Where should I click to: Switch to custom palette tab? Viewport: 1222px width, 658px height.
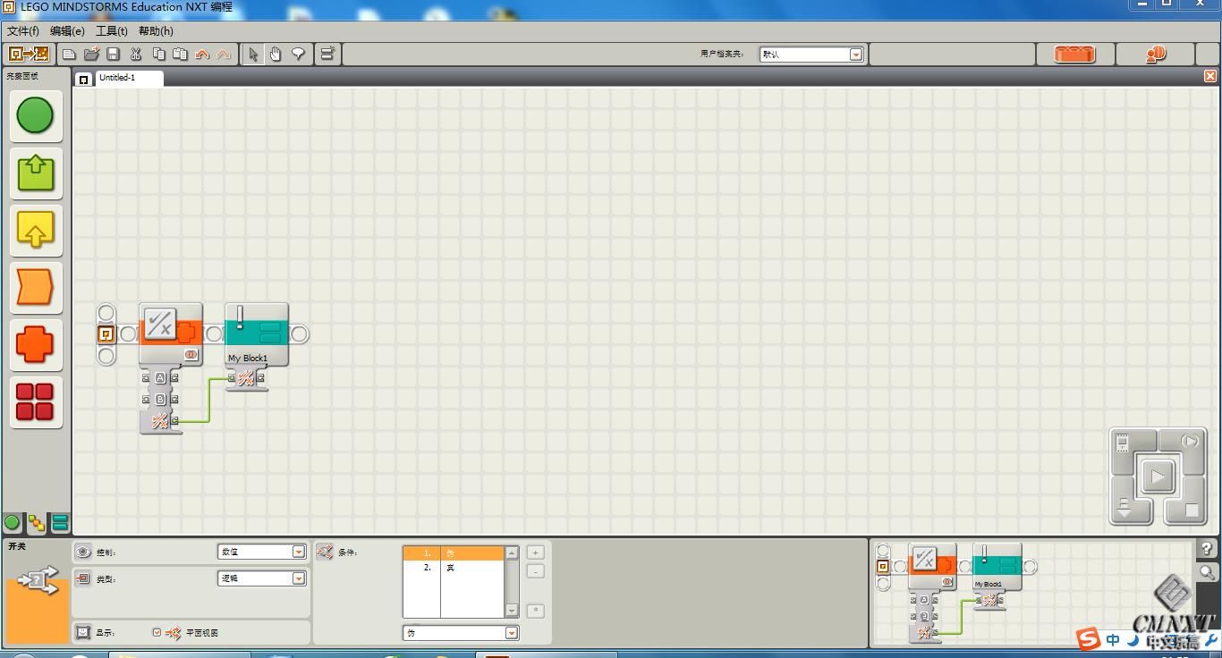pos(60,523)
